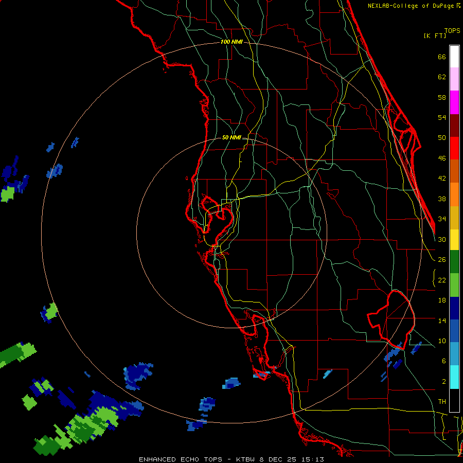Click the dark red legend swatch
This screenshot has width=463, height=463.
pos(454,126)
